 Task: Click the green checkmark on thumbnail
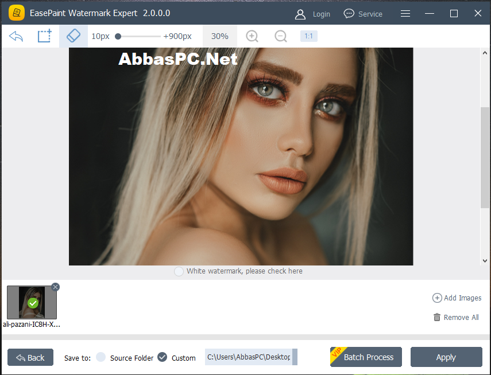tap(33, 303)
